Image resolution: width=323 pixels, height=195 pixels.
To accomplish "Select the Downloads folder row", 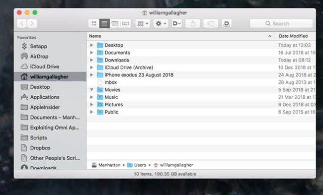I will pos(201,60).
